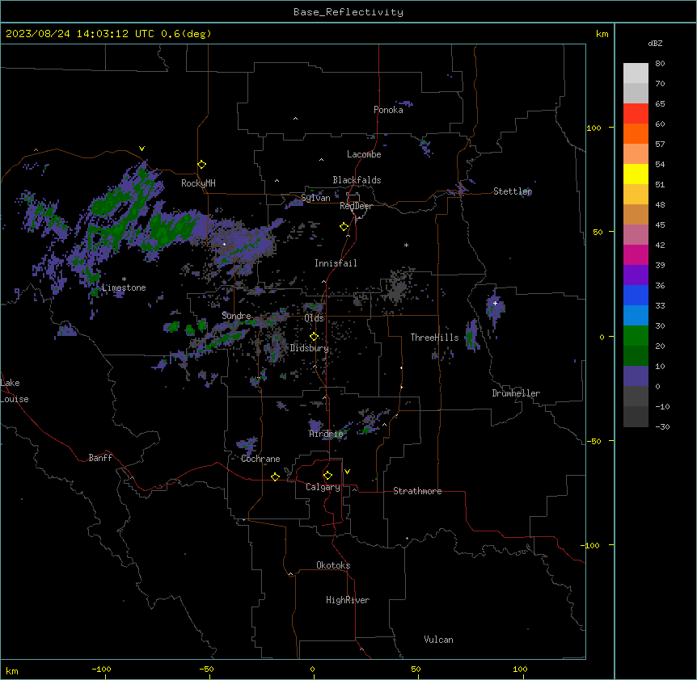Click the Sundre label on the map
The height and width of the screenshot is (680, 697).
[236, 316]
